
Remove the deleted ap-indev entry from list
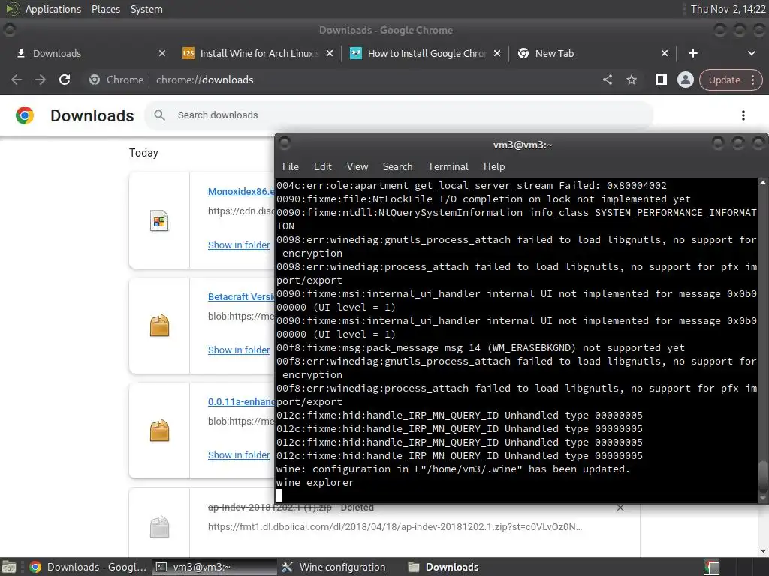(620, 508)
